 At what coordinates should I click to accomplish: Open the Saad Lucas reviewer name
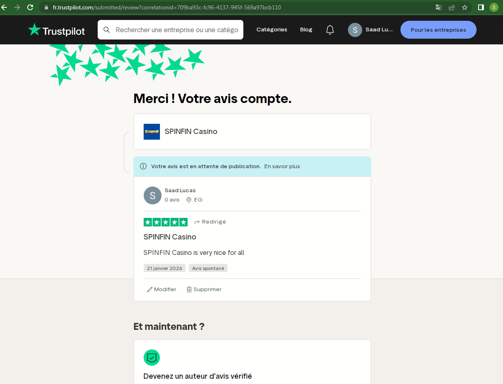point(180,190)
